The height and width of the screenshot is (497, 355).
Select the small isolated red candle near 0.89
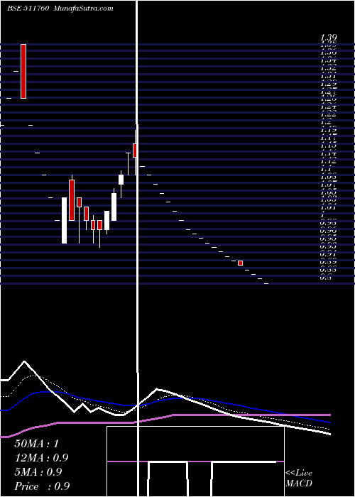240,263
